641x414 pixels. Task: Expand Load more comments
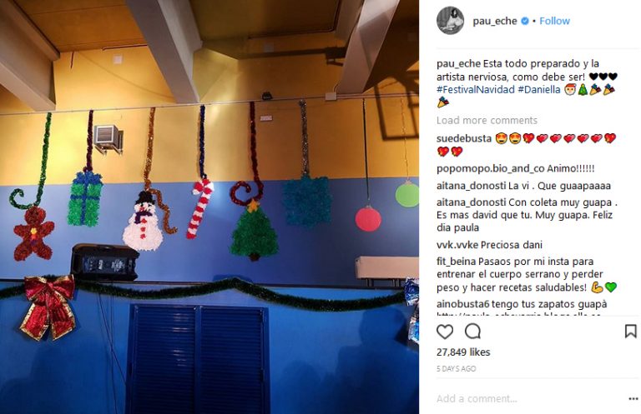[487, 120]
